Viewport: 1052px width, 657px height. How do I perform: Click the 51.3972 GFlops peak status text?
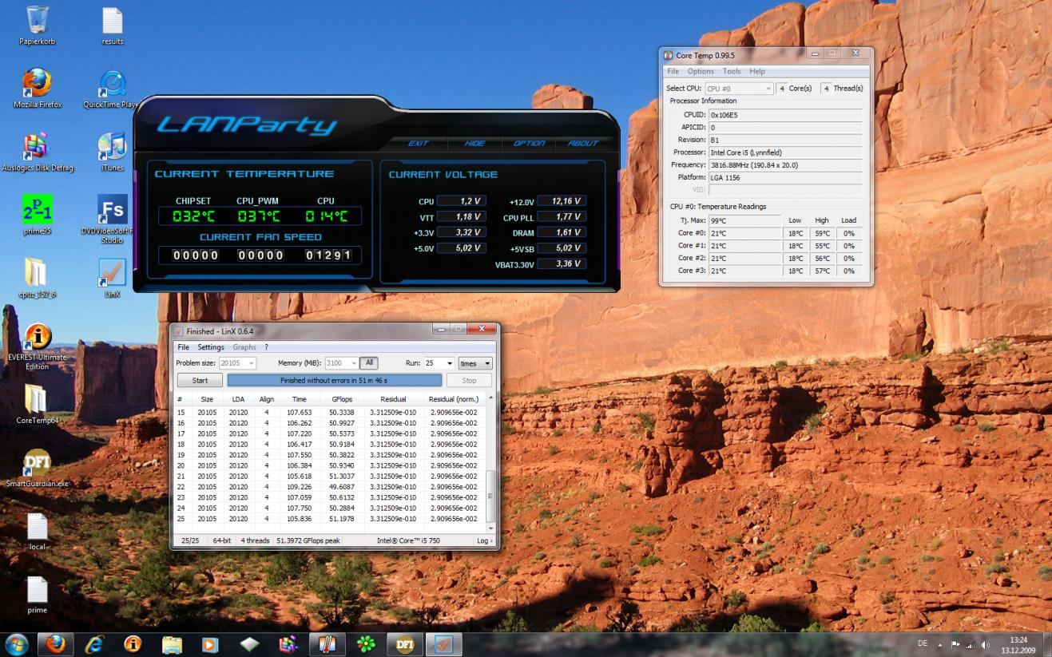point(308,540)
